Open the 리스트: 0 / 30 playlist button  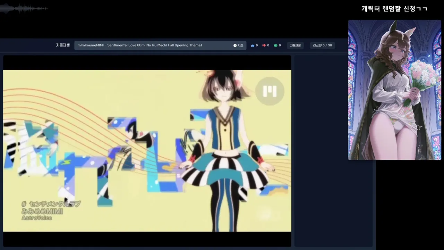322,45
